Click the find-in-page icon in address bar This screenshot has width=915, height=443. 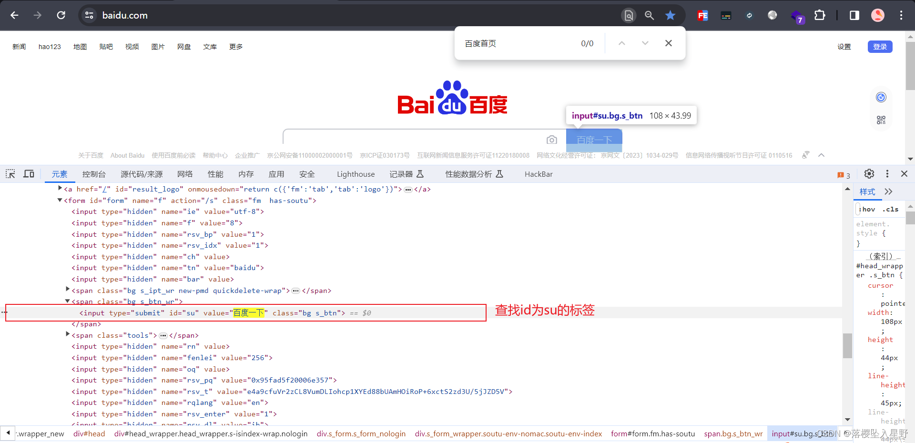click(x=629, y=16)
